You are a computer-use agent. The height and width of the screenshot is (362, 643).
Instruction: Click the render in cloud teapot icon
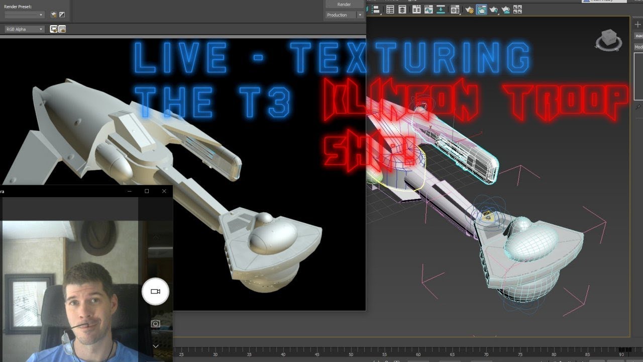506,9
